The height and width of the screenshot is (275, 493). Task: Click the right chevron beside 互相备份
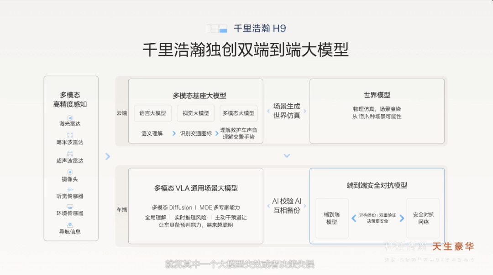click(x=304, y=206)
